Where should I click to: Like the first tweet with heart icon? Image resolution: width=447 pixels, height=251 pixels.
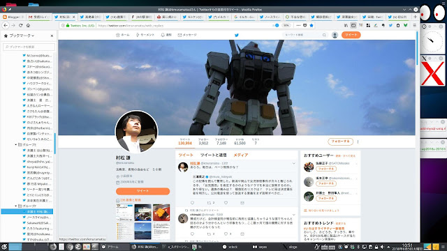pos(226,203)
